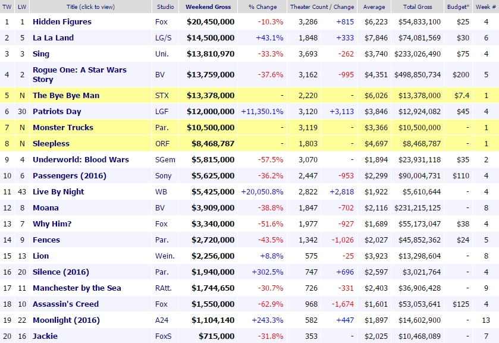Select the $20,450,000 weekend gross value
499x343 pixels.
coord(211,21)
